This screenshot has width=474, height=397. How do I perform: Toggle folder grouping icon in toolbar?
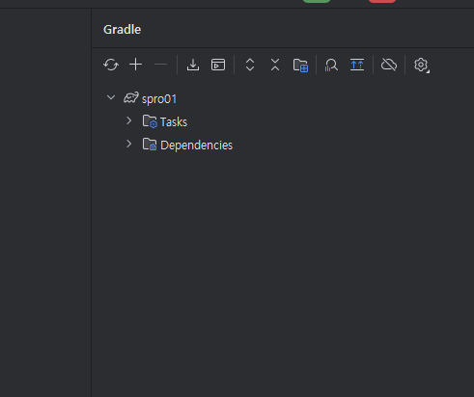(x=300, y=66)
